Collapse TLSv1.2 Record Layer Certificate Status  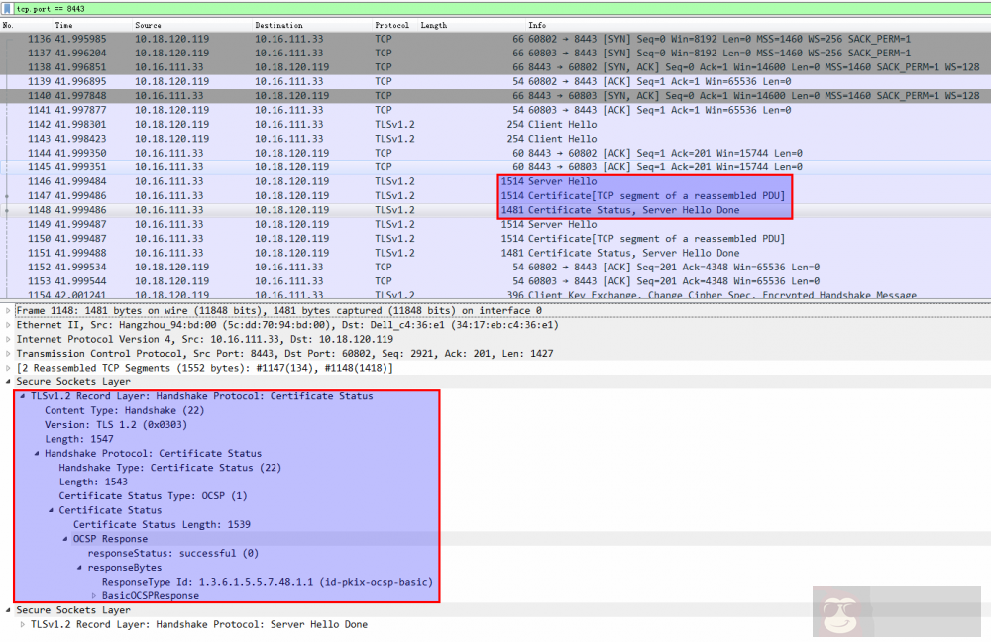click(x=23, y=396)
